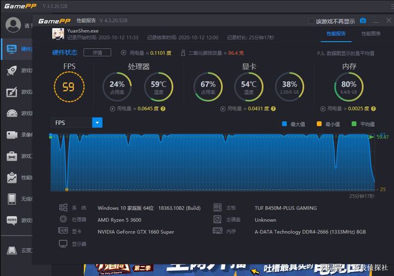The width and height of the screenshot is (394, 276).
Task: Click the memory module info icon
Action: (217, 231)
